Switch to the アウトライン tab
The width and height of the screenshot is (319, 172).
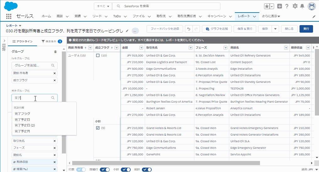pos(22,41)
